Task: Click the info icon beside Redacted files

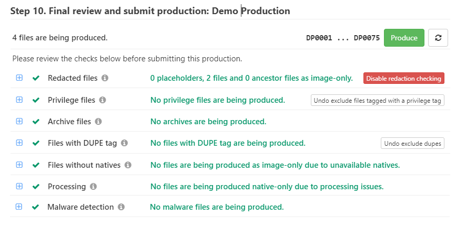Action: pyautogui.click(x=105, y=78)
